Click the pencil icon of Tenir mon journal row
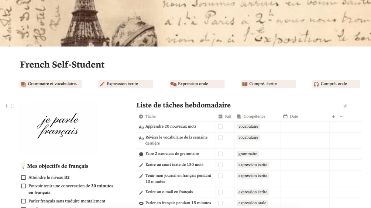 [x=141, y=176]
